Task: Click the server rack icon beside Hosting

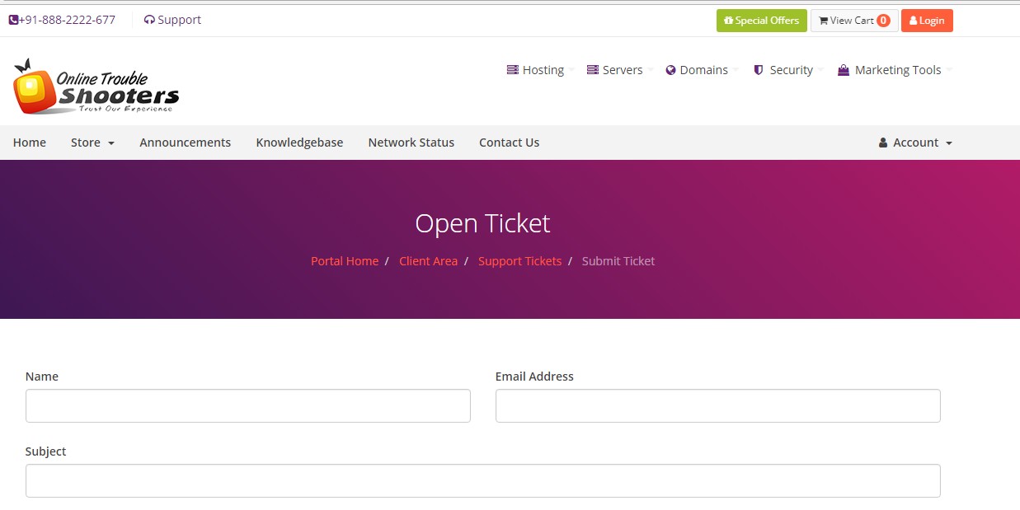Action: tap(512, 70)
